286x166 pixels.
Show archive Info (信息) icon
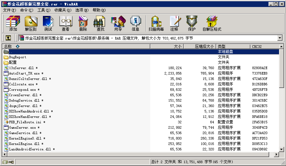point(135,24)
